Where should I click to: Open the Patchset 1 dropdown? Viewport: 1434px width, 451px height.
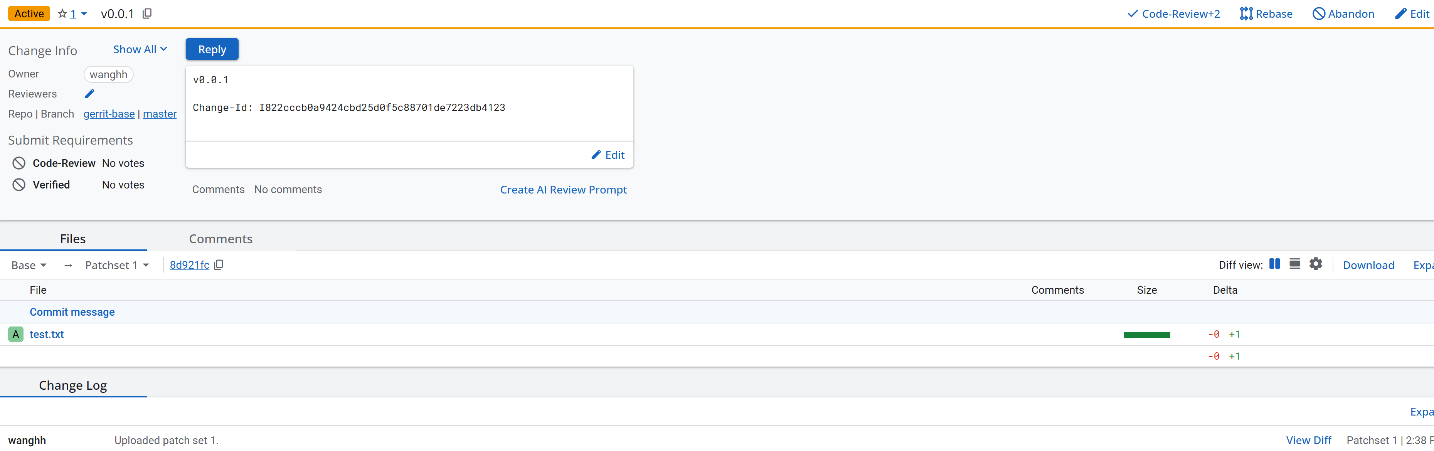click(117, 266)
